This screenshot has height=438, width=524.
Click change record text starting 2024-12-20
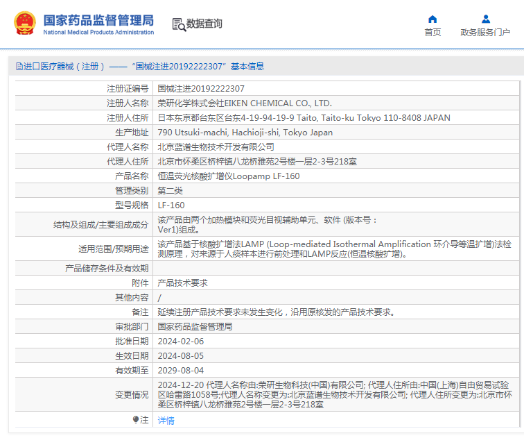pyautogui.click(x=335, y=395)
